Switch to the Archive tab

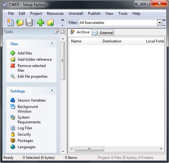click(x=80, y=32)
